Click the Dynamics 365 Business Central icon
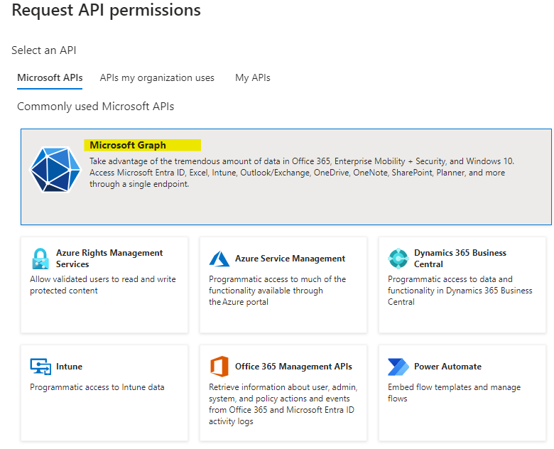 (398, 259)
